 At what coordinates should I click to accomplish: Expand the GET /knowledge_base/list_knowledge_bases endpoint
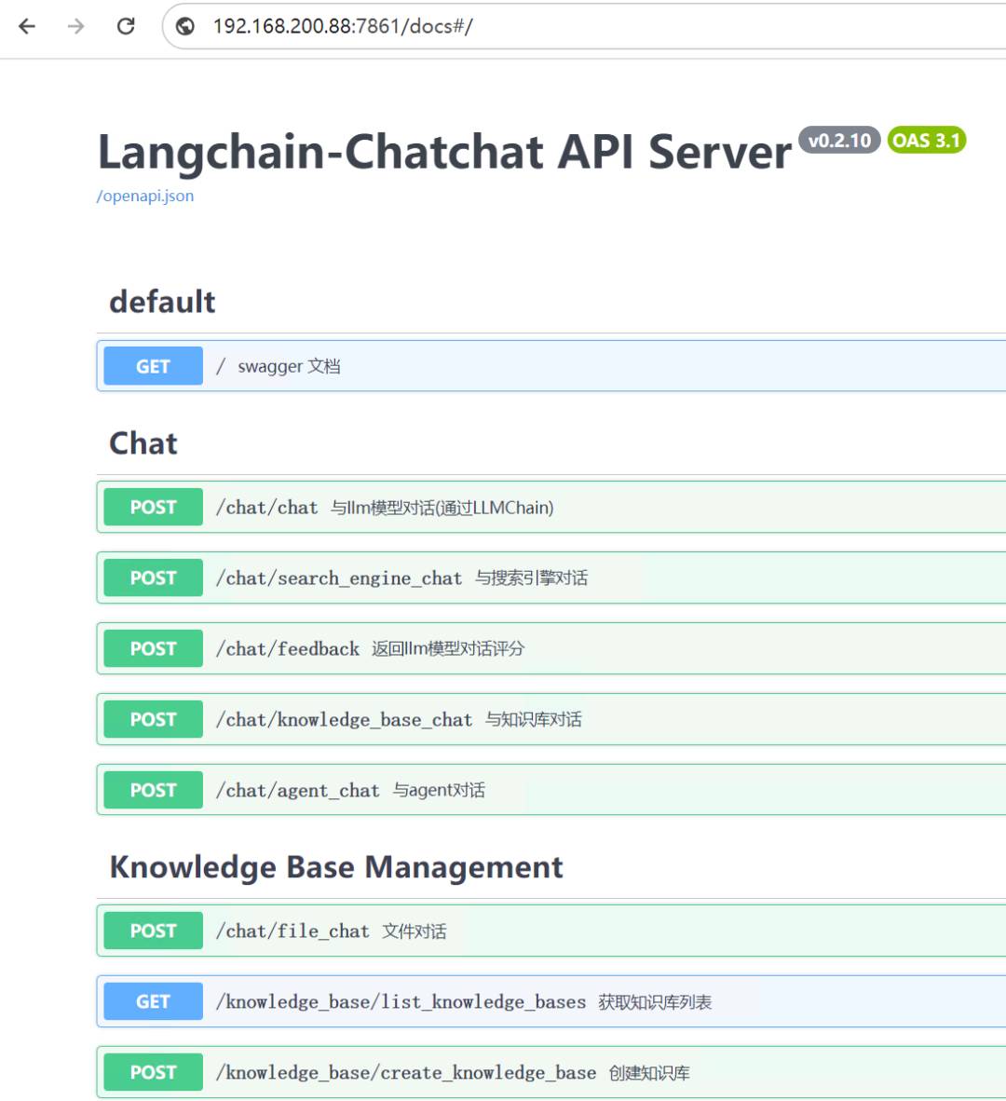[551, 1001]
